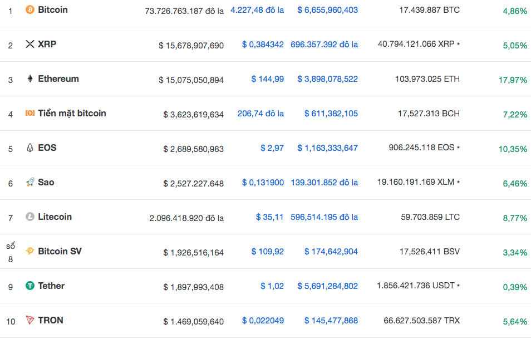Click Bitcoin price 4.227,48 đô la
The image size is (531, 339).
click(257, 10)
